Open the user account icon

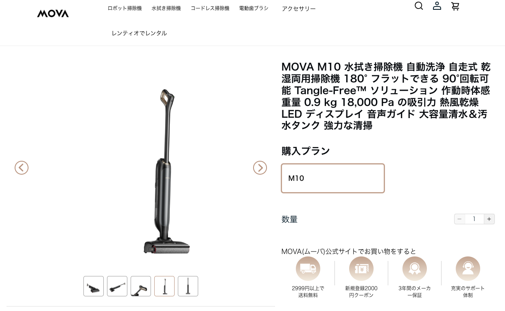[437, 6]
